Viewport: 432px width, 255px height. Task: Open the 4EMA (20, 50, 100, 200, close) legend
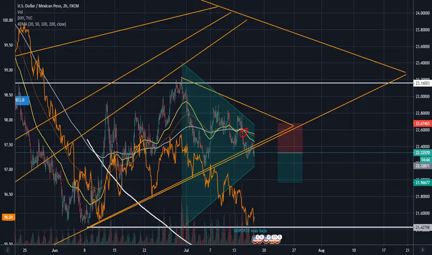42,24
